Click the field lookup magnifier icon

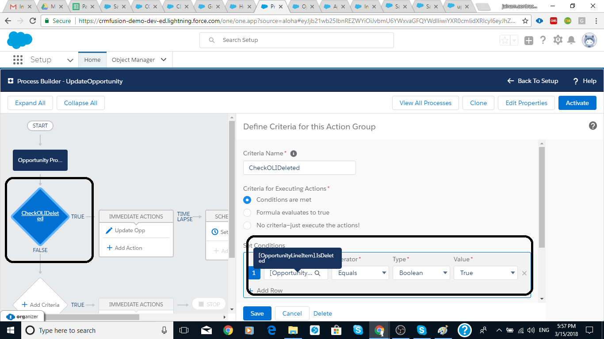click(x=317, y=273)
